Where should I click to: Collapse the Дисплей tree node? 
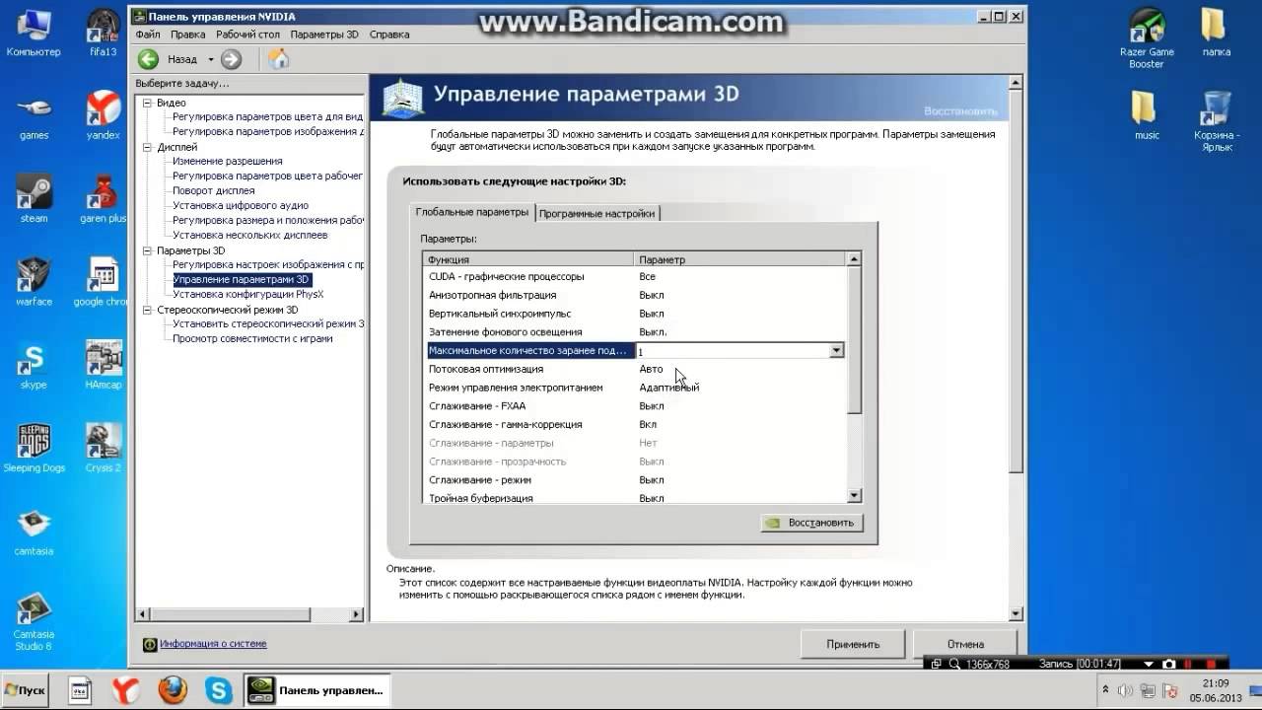click(147, 147)
